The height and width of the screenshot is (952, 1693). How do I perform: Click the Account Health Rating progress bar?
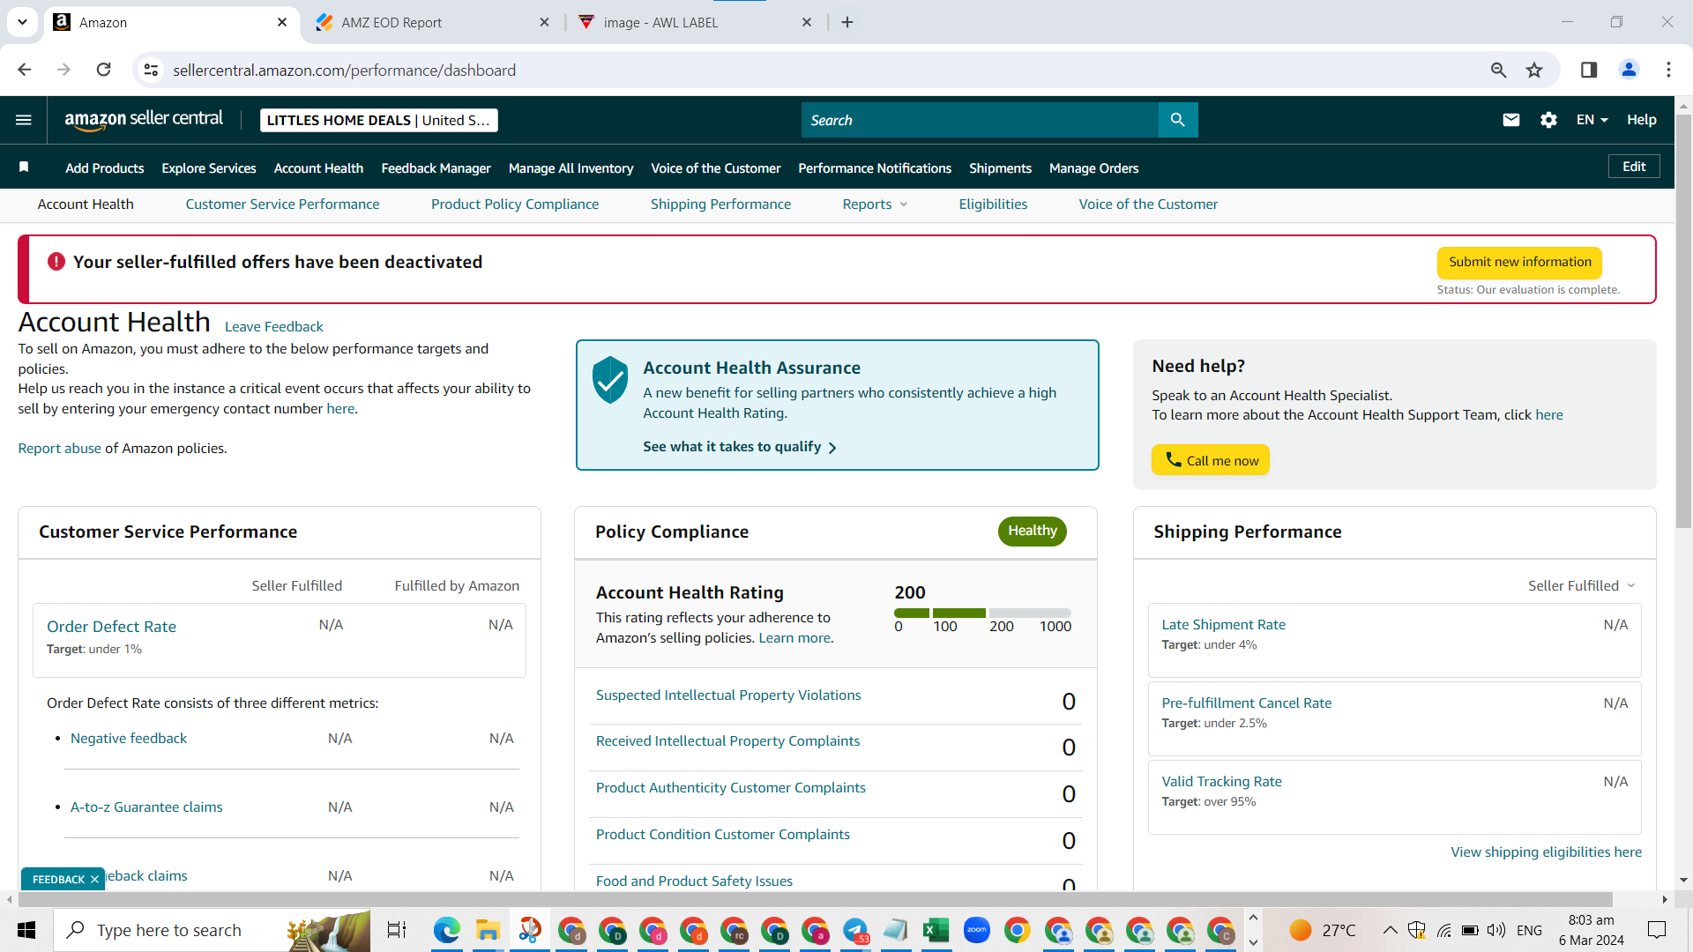(x=982, y=613)
